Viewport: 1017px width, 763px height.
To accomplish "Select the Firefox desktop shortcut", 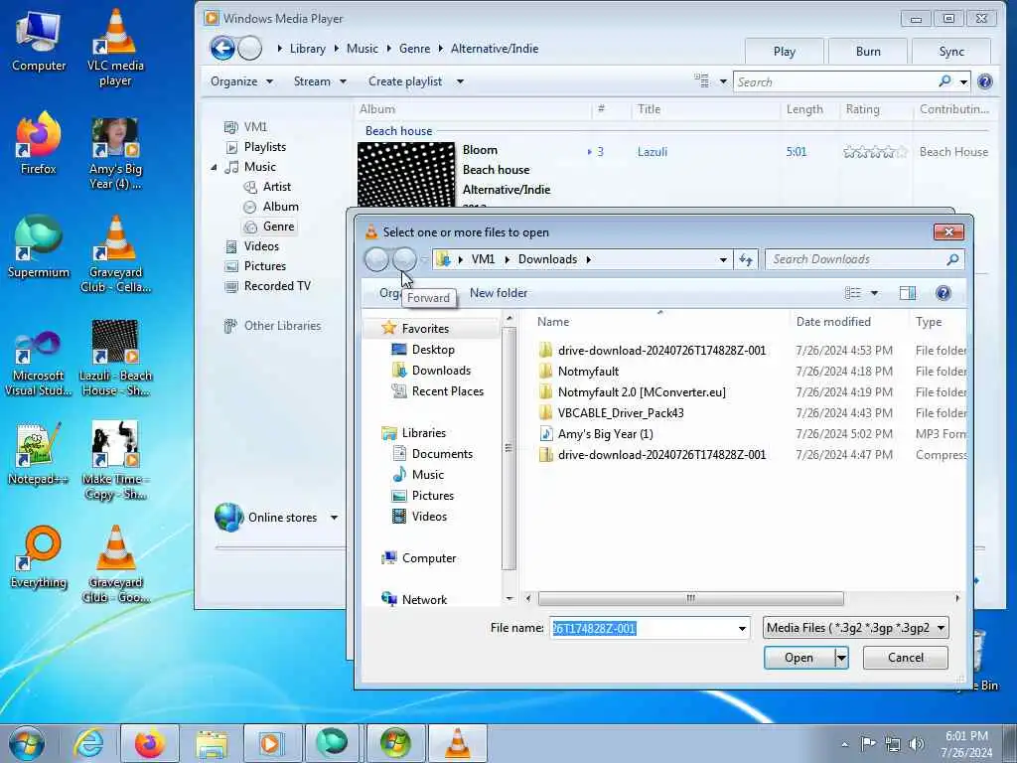I will point(39,144).
